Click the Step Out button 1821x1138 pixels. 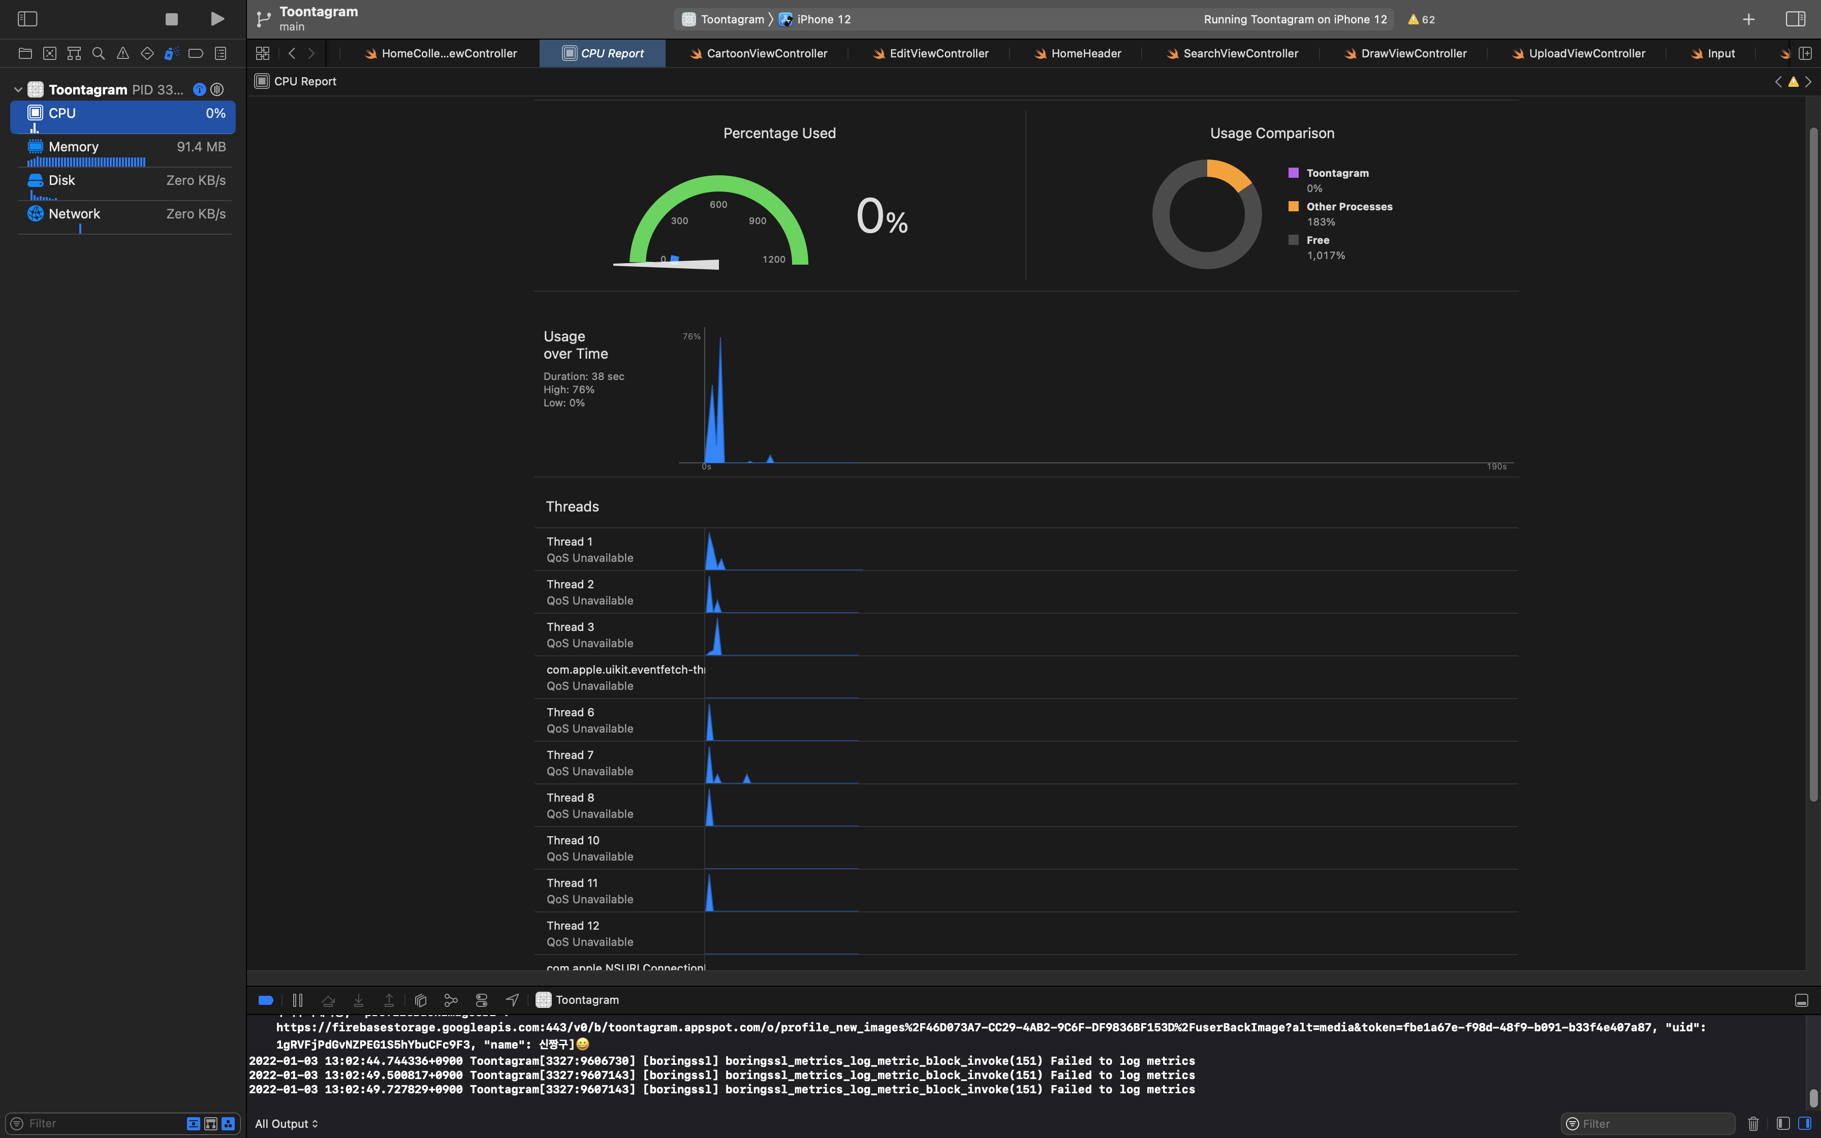[389, 1000]
